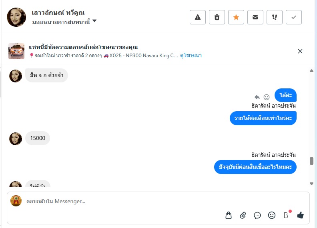Attach a file with the paperclip icon
The image size is (317, 228).
243,216
